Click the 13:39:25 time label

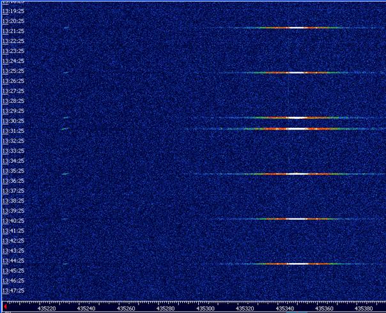pyautogui.click(x=13, y=211)
